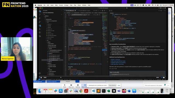Open the VS Code Search sidebar icon
The height and width of the screenshot is (98, 175).
40,14
